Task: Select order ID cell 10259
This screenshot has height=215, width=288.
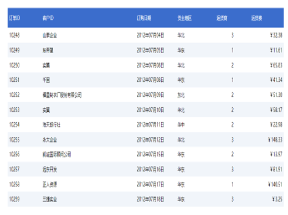Action: pyautogui.click(x=14, y=199)
